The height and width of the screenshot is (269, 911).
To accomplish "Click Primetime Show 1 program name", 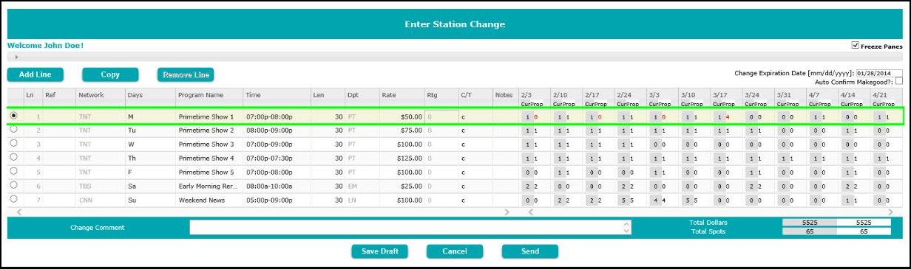I will coord(206,117).
